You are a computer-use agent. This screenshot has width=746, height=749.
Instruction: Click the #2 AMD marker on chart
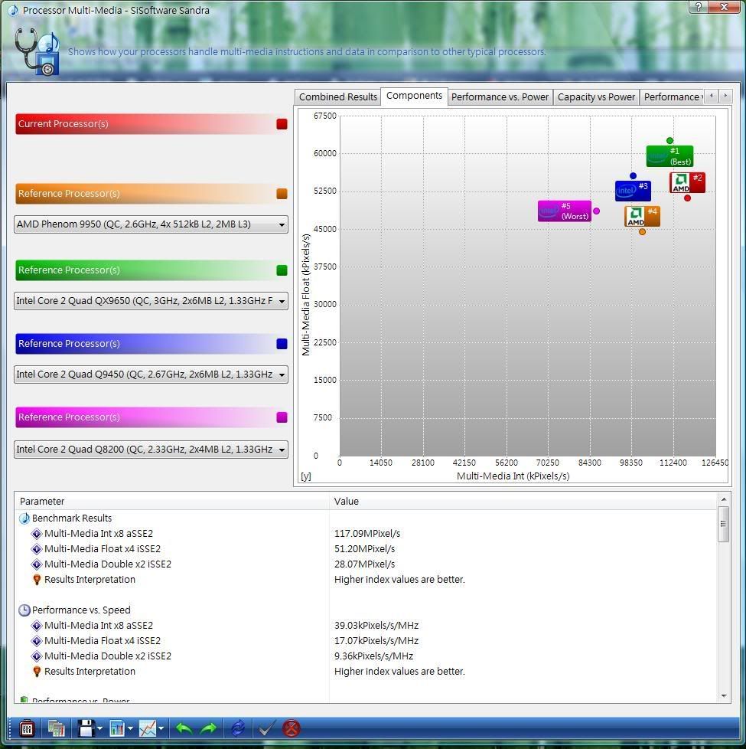[687, 183]
